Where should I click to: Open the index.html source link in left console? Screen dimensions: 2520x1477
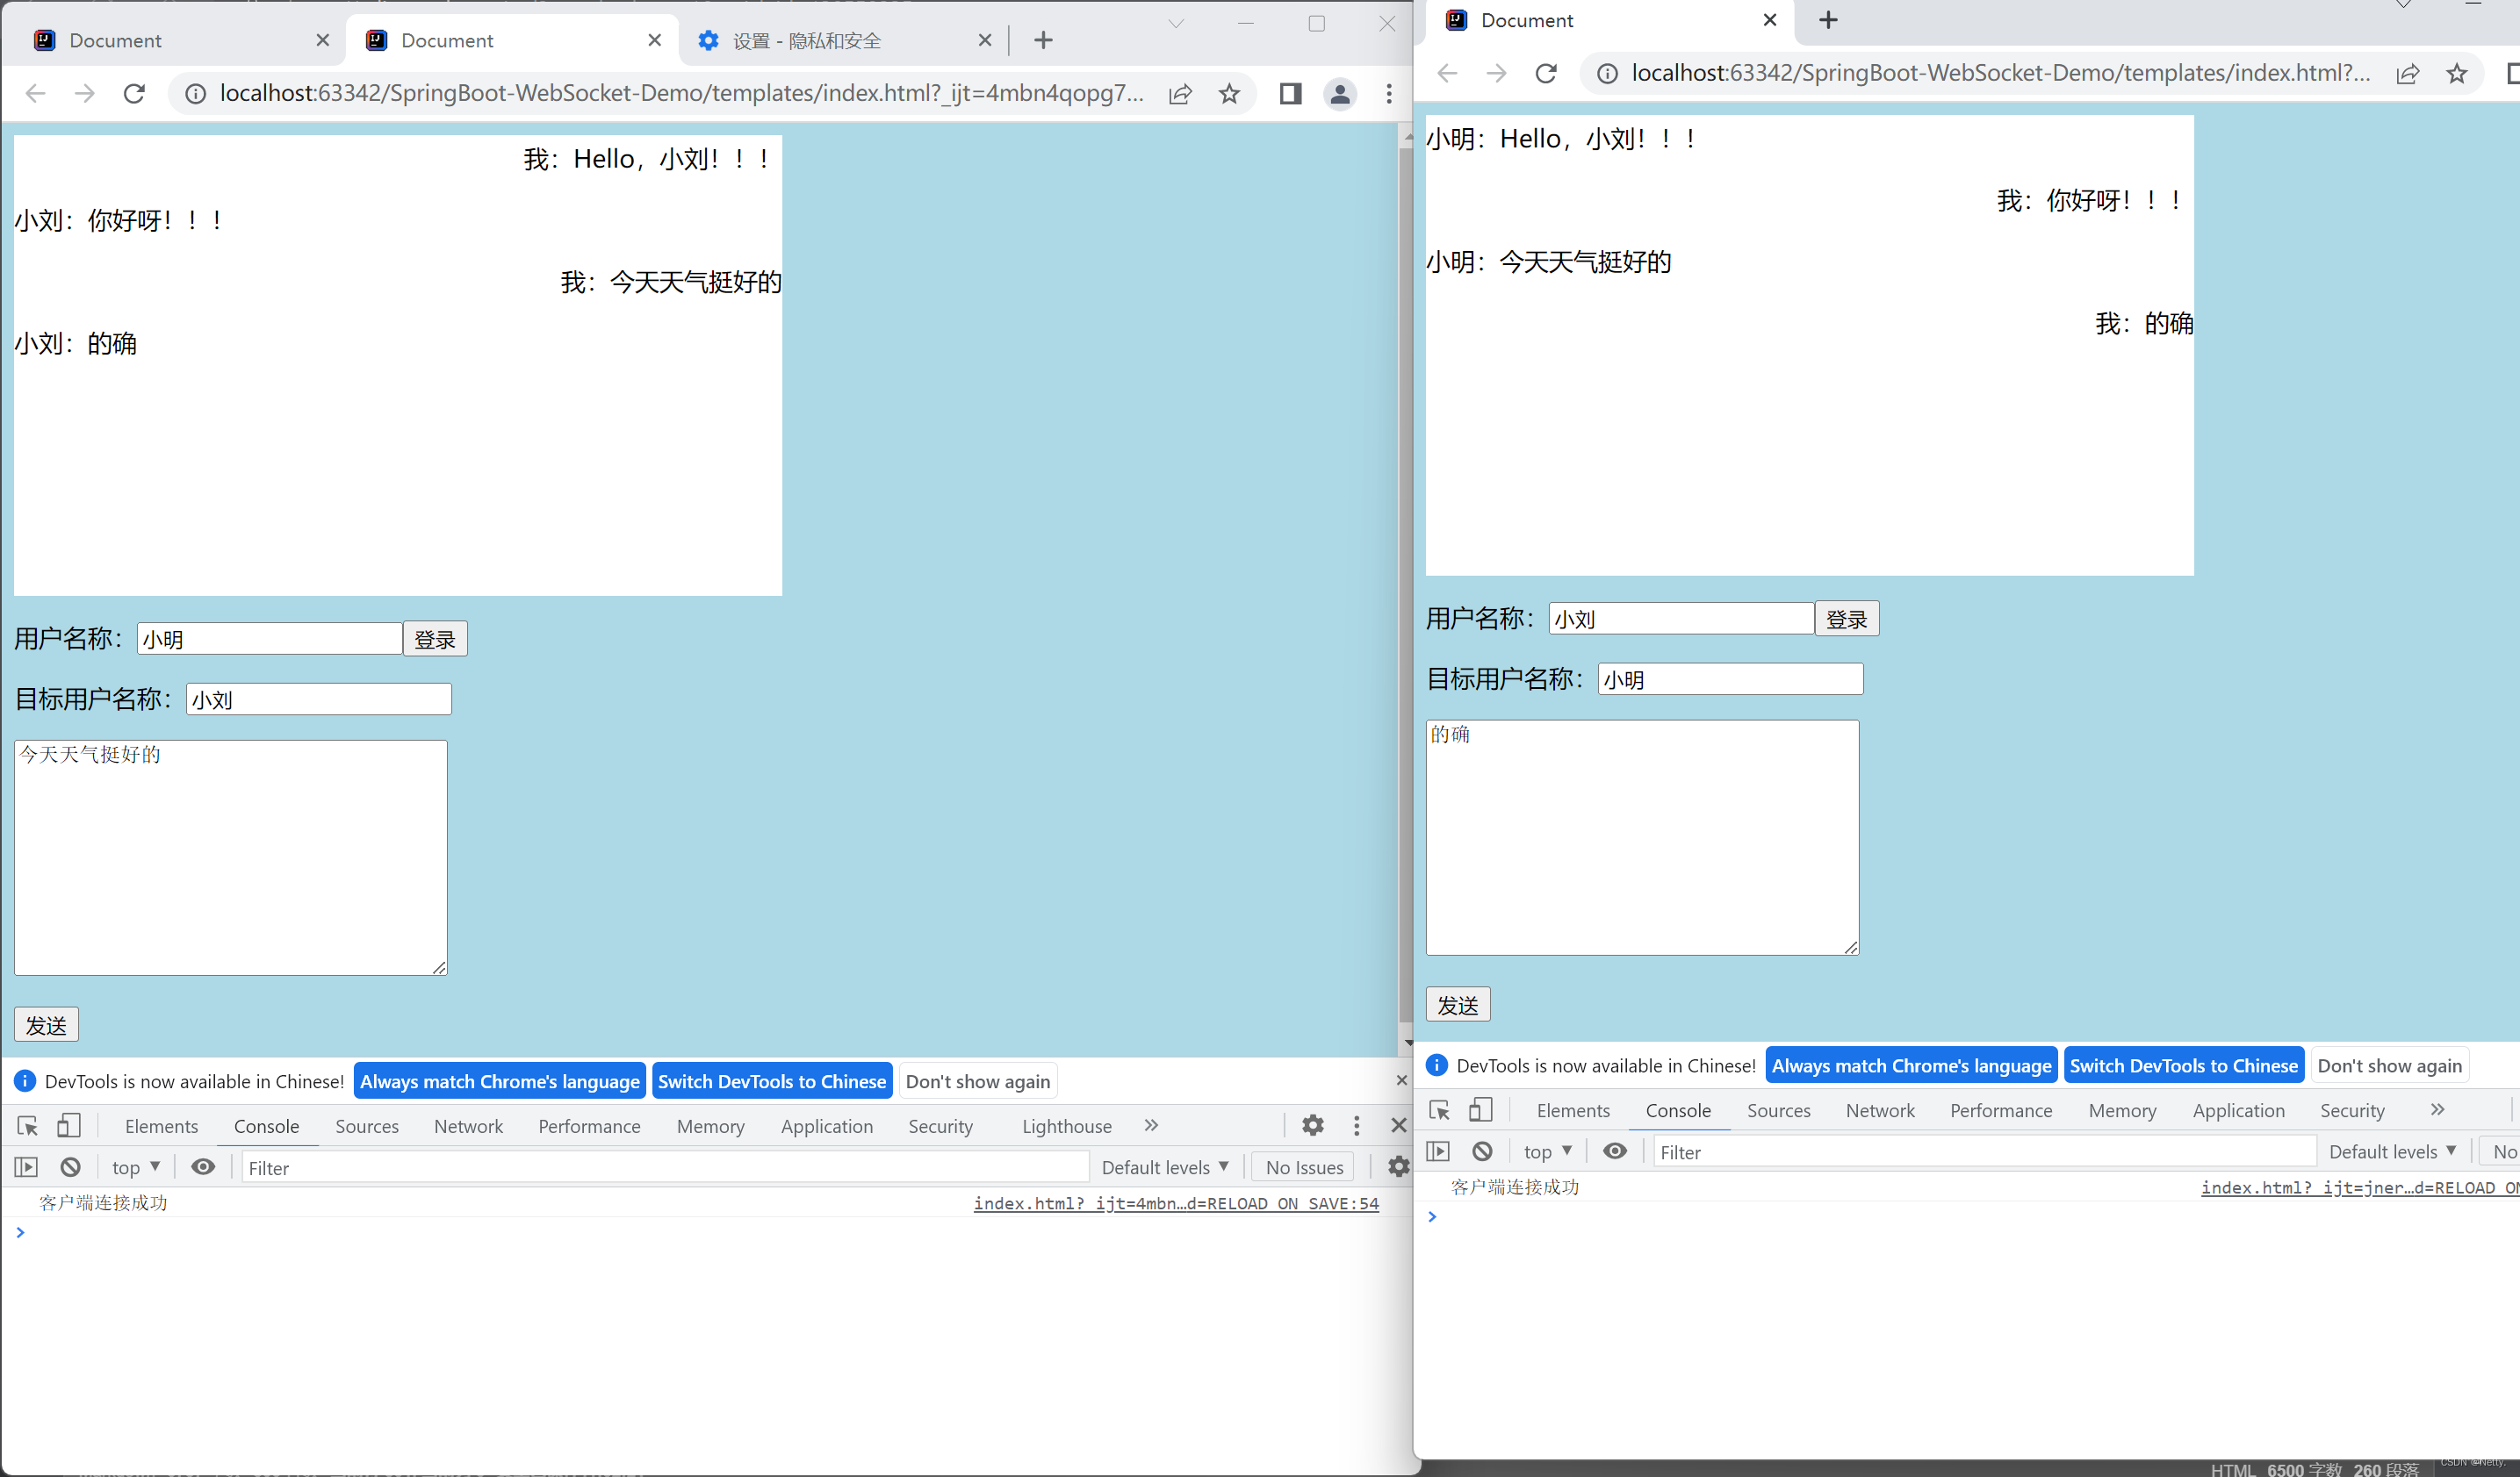pos(1176,1203)
